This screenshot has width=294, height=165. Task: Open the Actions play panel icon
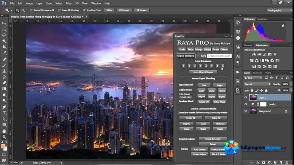238,72
